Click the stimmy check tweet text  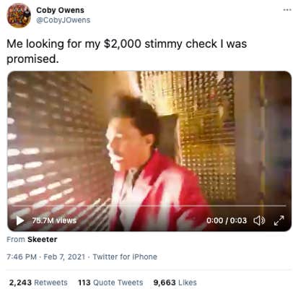[127, 51]
